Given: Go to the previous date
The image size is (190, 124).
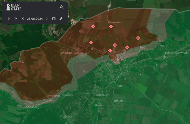Looking at the screenshot, I should [x=23, y=18].
